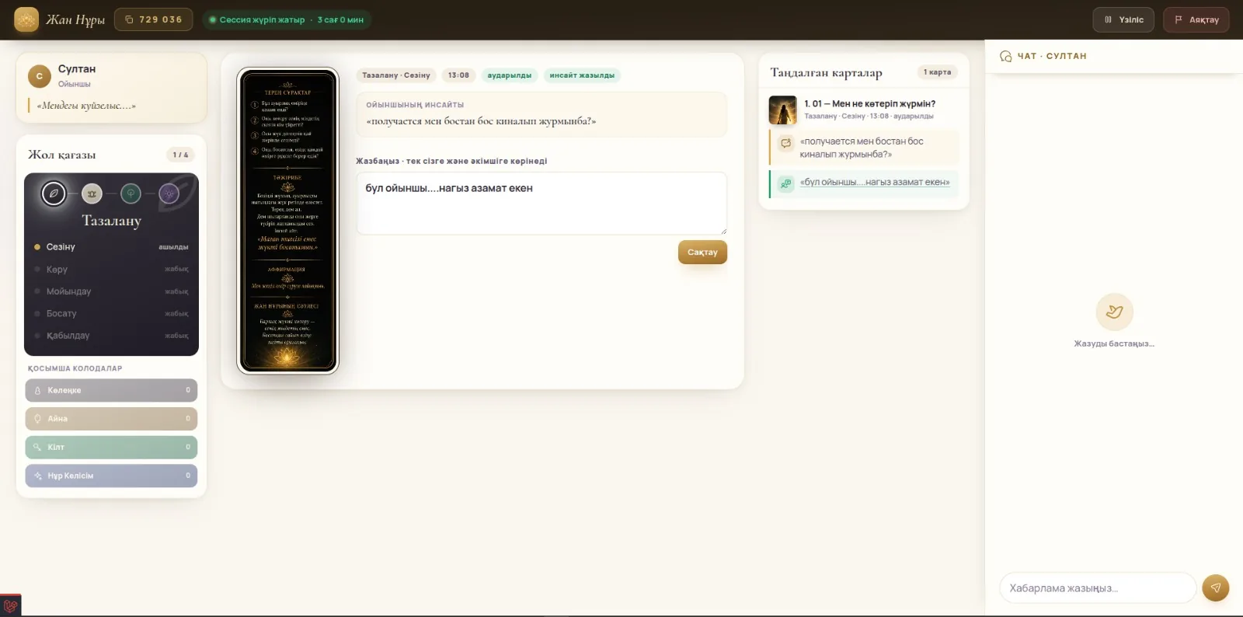The height and width of the screenshot is (617, 1243).
Task: End the session with the Аяқтау button
Action: 1196,19
